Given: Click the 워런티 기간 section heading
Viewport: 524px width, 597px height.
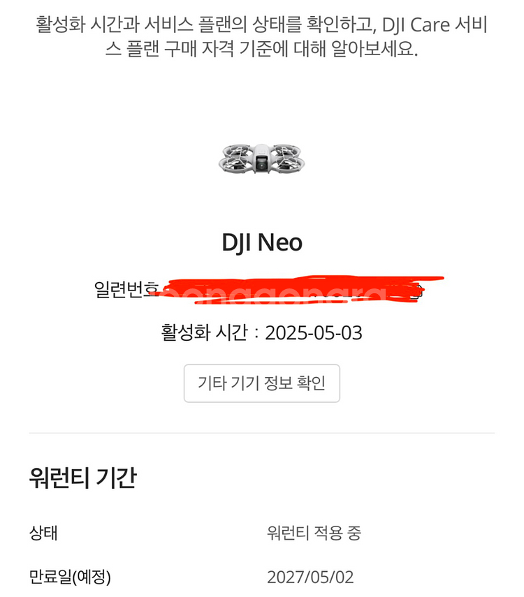Looking at the screenshot, I should pos(82,478).
